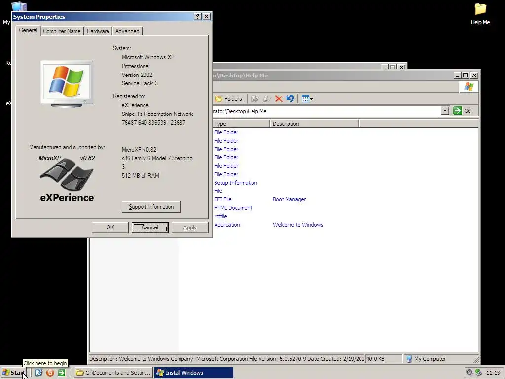Viewport: 505px width, 379px height.
Task: Click the System Properties help question mark
Action: 198,17
